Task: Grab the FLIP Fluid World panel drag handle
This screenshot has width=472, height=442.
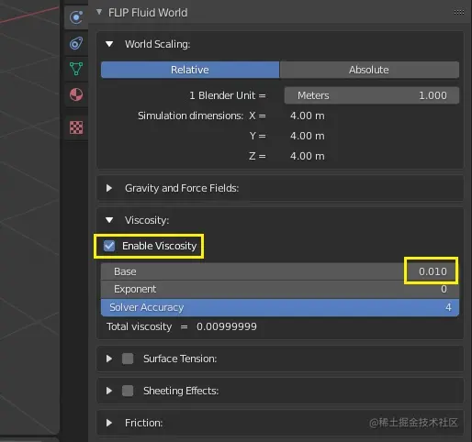Action: (x=458, y=12)
